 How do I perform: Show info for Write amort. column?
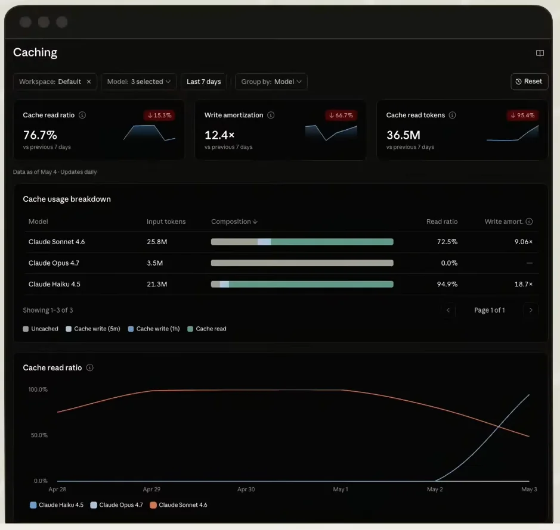click(x=529, y=222)
